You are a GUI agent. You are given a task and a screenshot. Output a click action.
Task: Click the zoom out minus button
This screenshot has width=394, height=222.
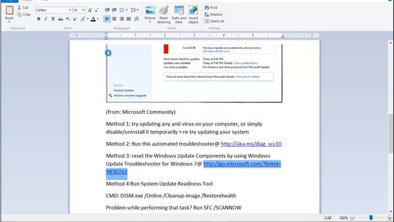tap(352, 218)
